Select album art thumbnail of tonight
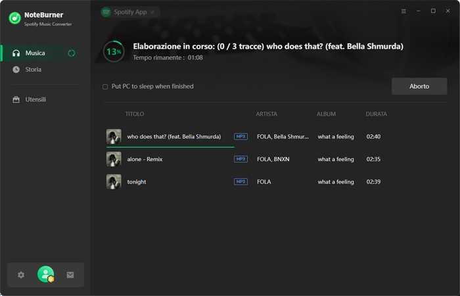 (x=114, y=182)
